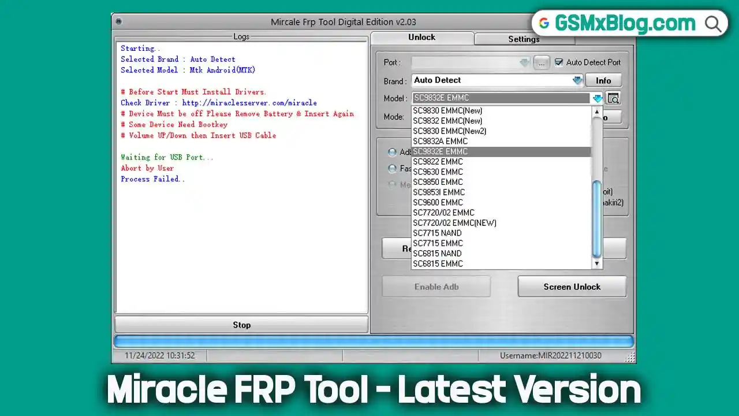Open the Port dropdown arrow
This screenshot has height=416, width=739.
524,62
